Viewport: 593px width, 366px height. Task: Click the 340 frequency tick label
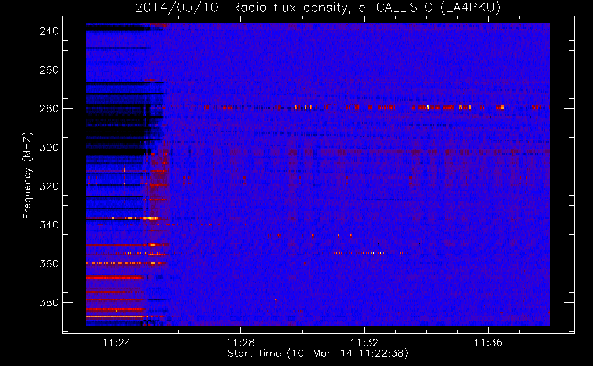coord(49,225)
